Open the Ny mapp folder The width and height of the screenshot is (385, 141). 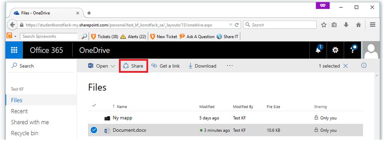tap(123, 118)
